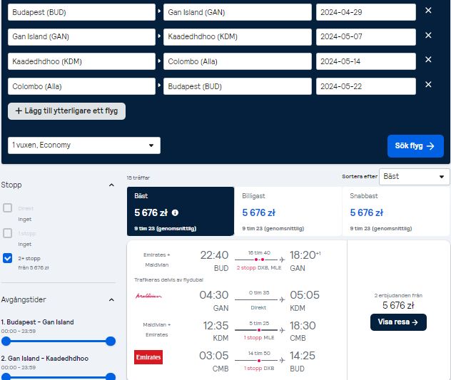Click the 04:30 GAN departure time
The image size is (451, 380).
click(214, 295)
